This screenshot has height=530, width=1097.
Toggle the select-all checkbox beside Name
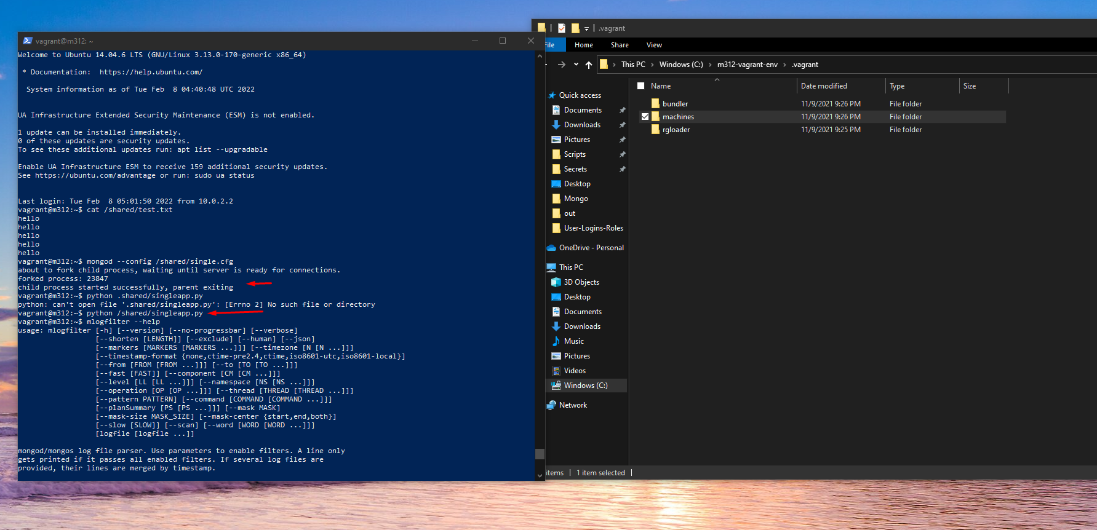[640, 86]
